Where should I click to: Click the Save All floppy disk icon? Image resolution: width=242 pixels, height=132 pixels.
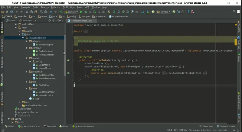tap(7, 12)
